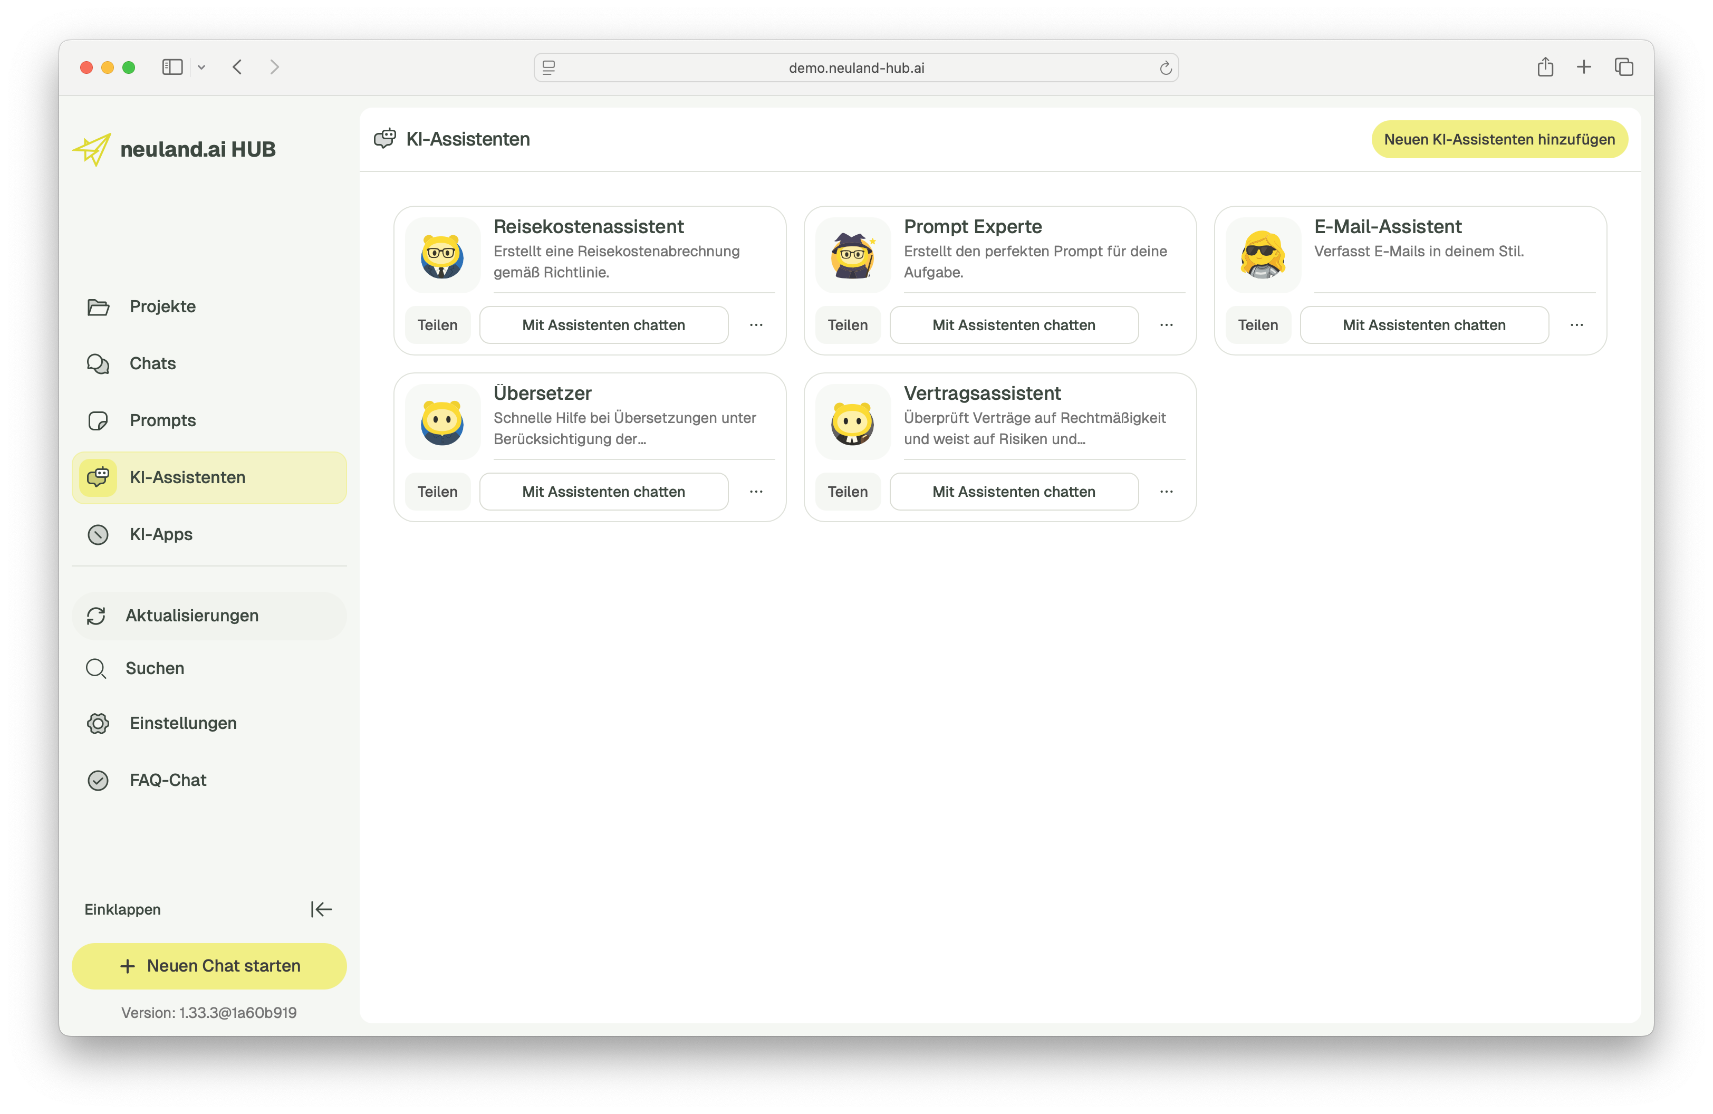This screenshot has width=1713, height=1114.
Task: Click Safari share icon
Action: [1545, 67]
